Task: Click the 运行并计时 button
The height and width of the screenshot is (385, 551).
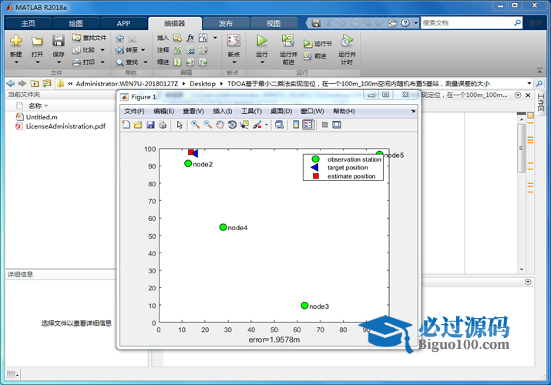Action: [x=347, y=49]
